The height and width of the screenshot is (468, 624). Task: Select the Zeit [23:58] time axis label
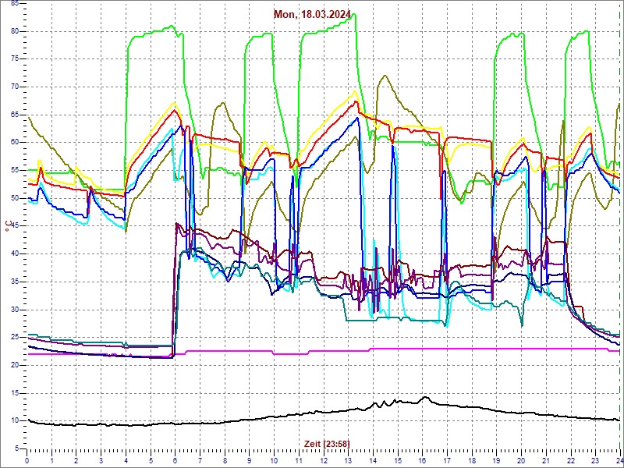[x=327, y=443]
